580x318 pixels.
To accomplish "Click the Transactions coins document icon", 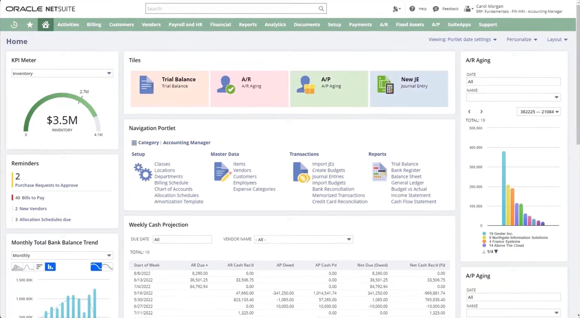I will coord(301,172).
